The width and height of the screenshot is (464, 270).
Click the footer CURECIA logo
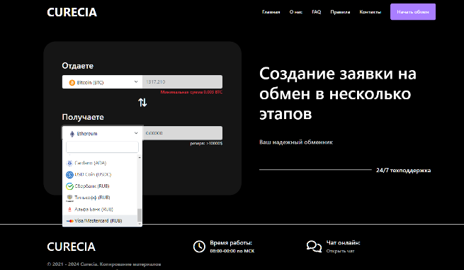coord(71,247)
